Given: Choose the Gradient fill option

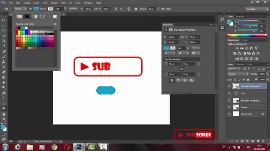Looking at the screenshot, I should (35, 17).
